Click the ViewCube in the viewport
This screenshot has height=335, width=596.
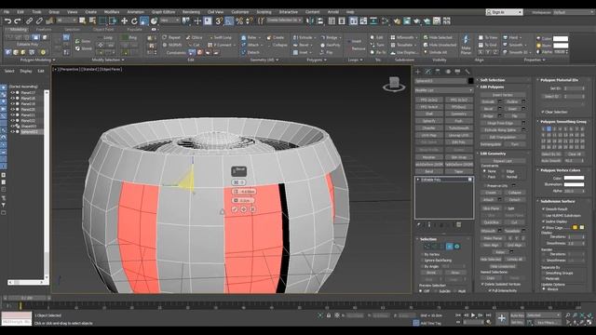tap(394, 84)
